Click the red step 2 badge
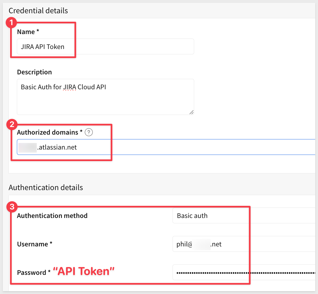 click(x=12, y=124)
